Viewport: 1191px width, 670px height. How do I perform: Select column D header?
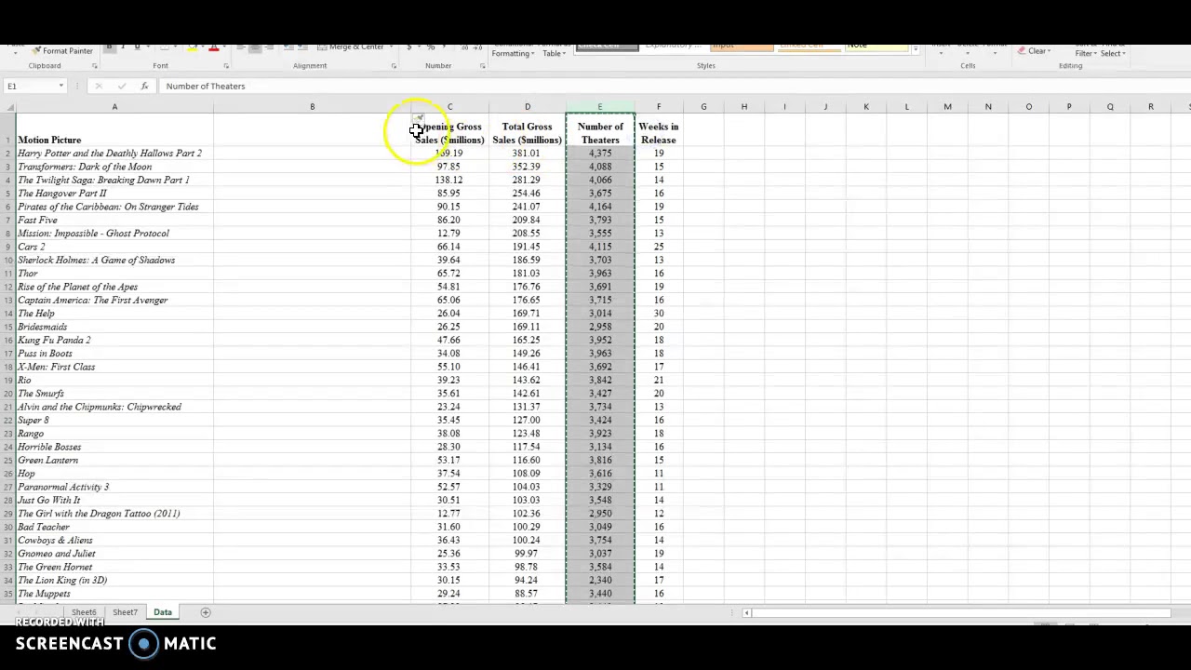(527, 107)
